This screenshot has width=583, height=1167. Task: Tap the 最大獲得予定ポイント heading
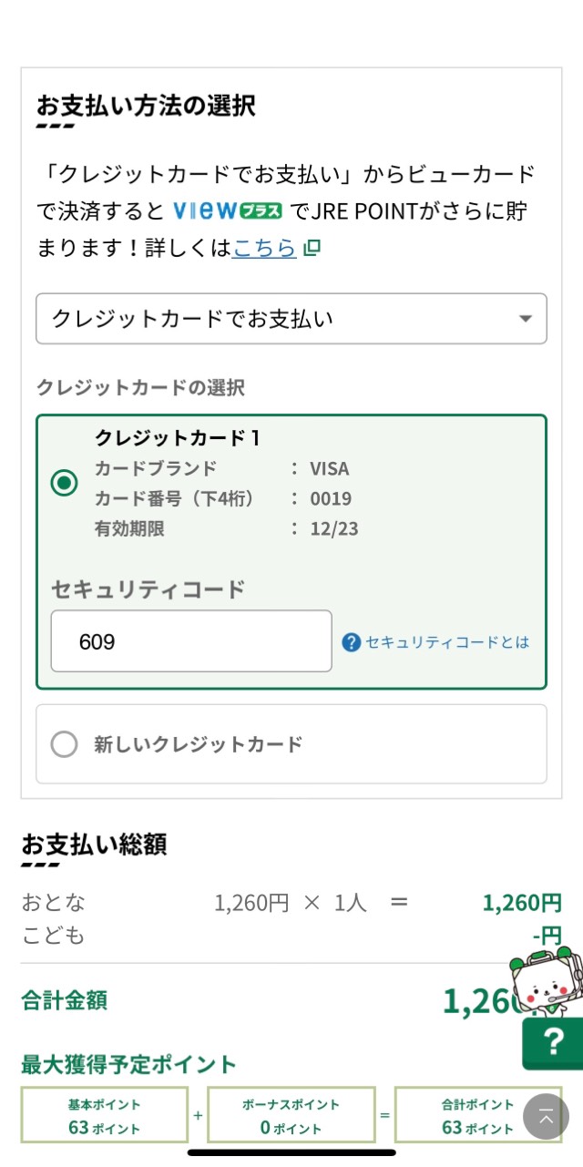tap(128, 1063)
